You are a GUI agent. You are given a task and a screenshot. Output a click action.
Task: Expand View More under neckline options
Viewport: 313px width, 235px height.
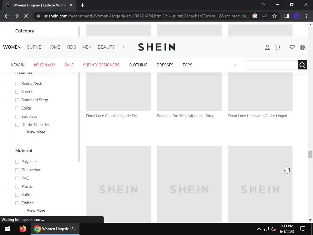(36, 132)
